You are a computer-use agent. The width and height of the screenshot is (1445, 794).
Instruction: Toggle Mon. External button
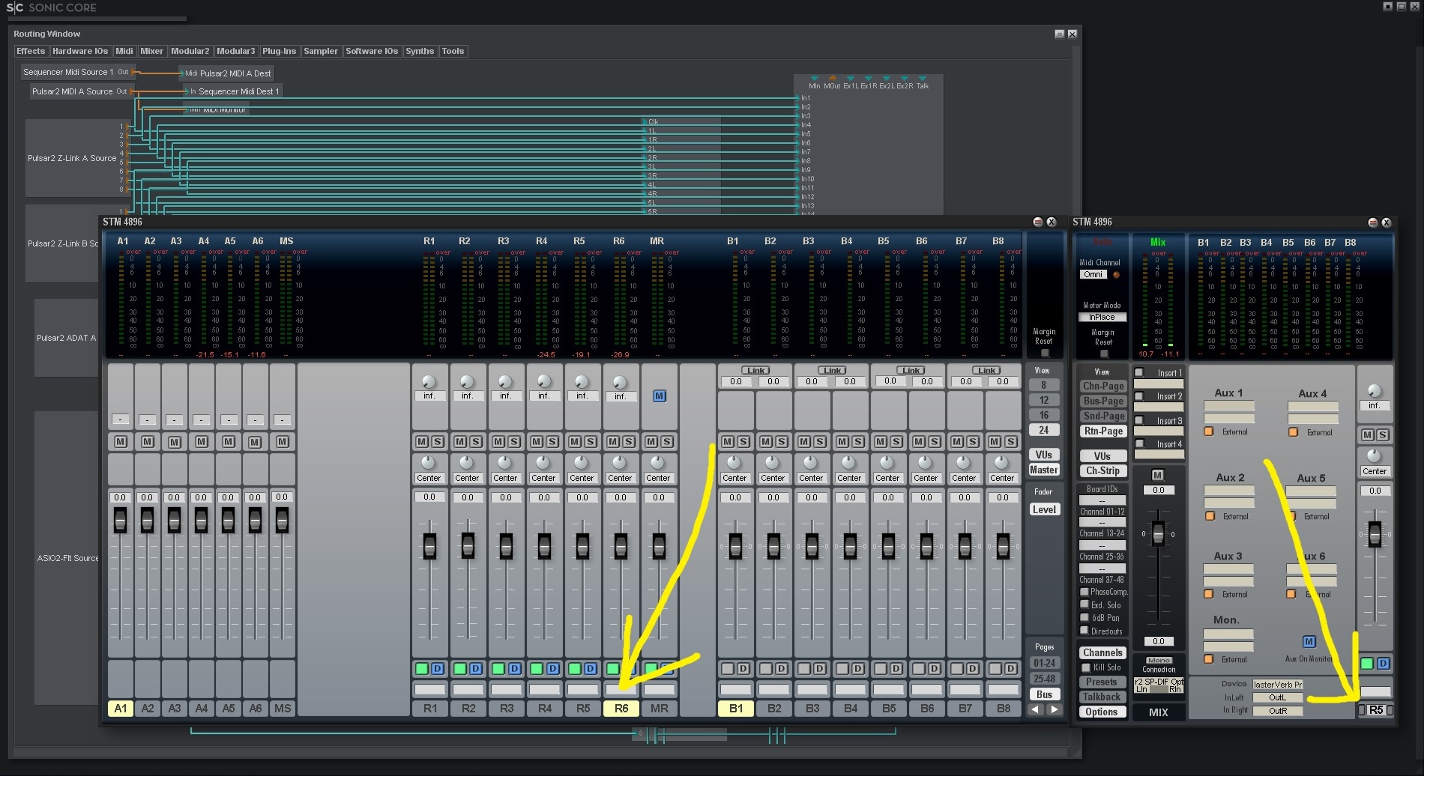1209,659
